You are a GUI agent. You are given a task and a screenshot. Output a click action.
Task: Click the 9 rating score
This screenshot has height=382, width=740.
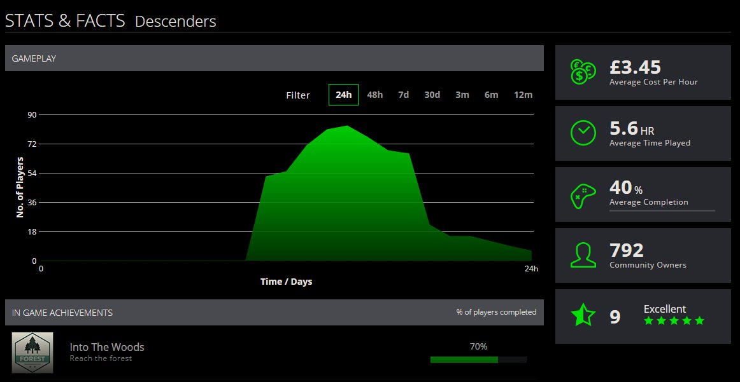point(615,317)
